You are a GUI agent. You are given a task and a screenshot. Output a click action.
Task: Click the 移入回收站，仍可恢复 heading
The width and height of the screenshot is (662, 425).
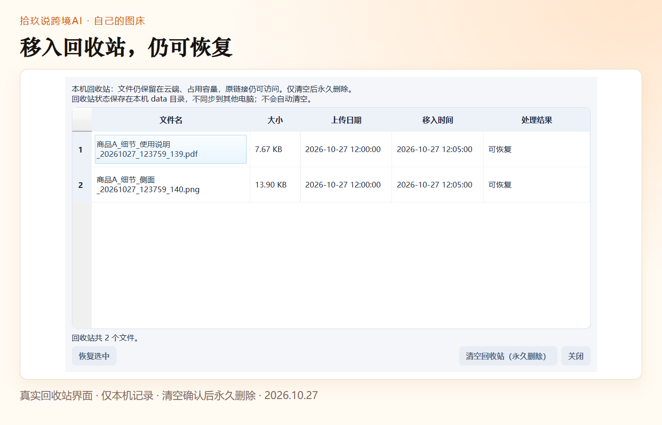(x=126, y=47)
